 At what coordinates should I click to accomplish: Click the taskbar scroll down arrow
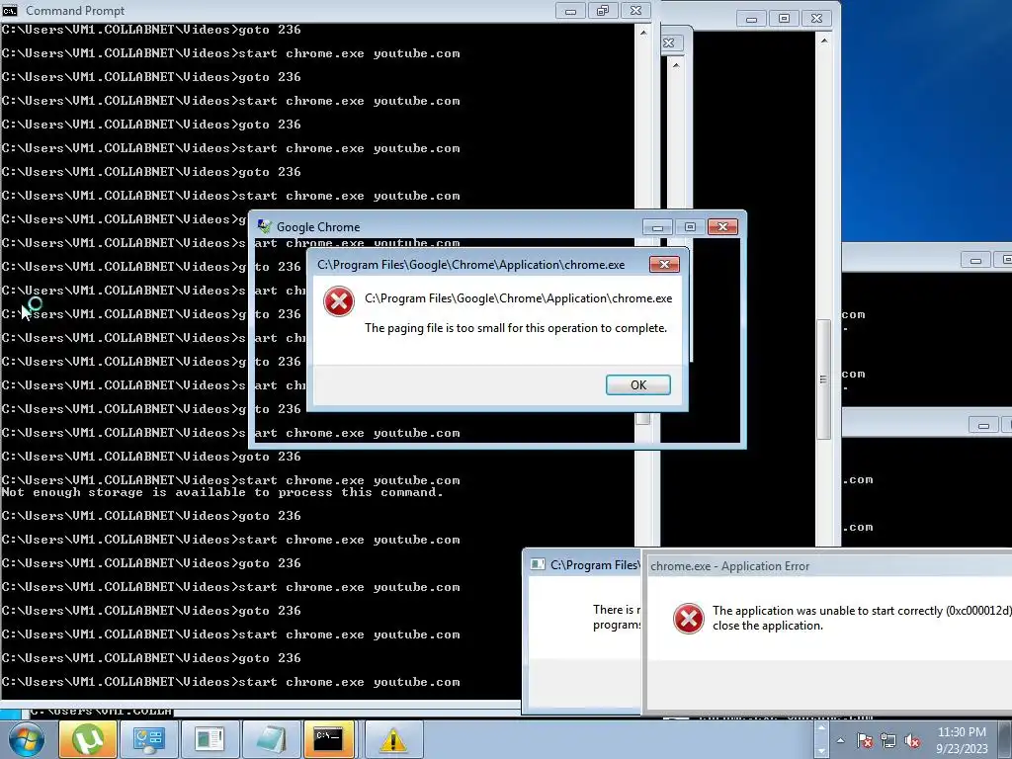[x=821, y=751]
